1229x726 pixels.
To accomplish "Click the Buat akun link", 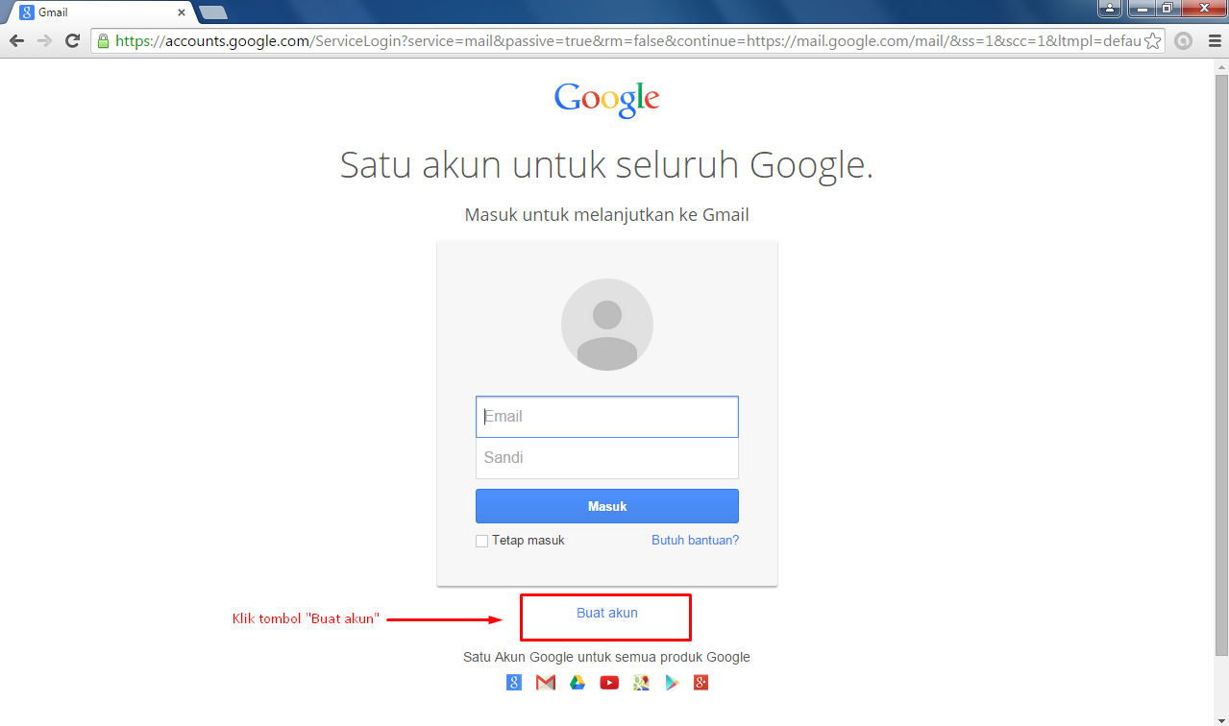I will (x=607, y=613).
